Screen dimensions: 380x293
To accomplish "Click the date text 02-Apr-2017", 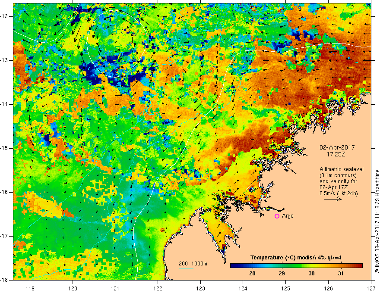I will 337,147.
